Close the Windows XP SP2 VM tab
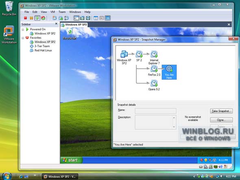Image resolution: width=240 pixels, height=180 pixels. [229, 24]
